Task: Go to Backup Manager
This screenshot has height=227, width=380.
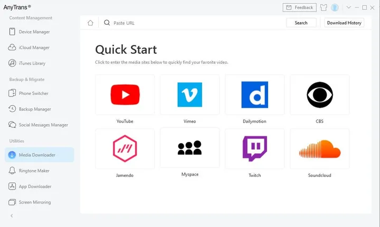Action: (39, 109)
